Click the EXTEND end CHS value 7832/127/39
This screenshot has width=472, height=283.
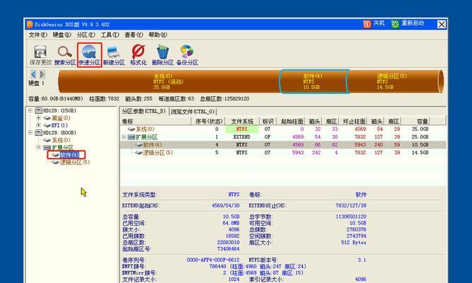[351, 206]
